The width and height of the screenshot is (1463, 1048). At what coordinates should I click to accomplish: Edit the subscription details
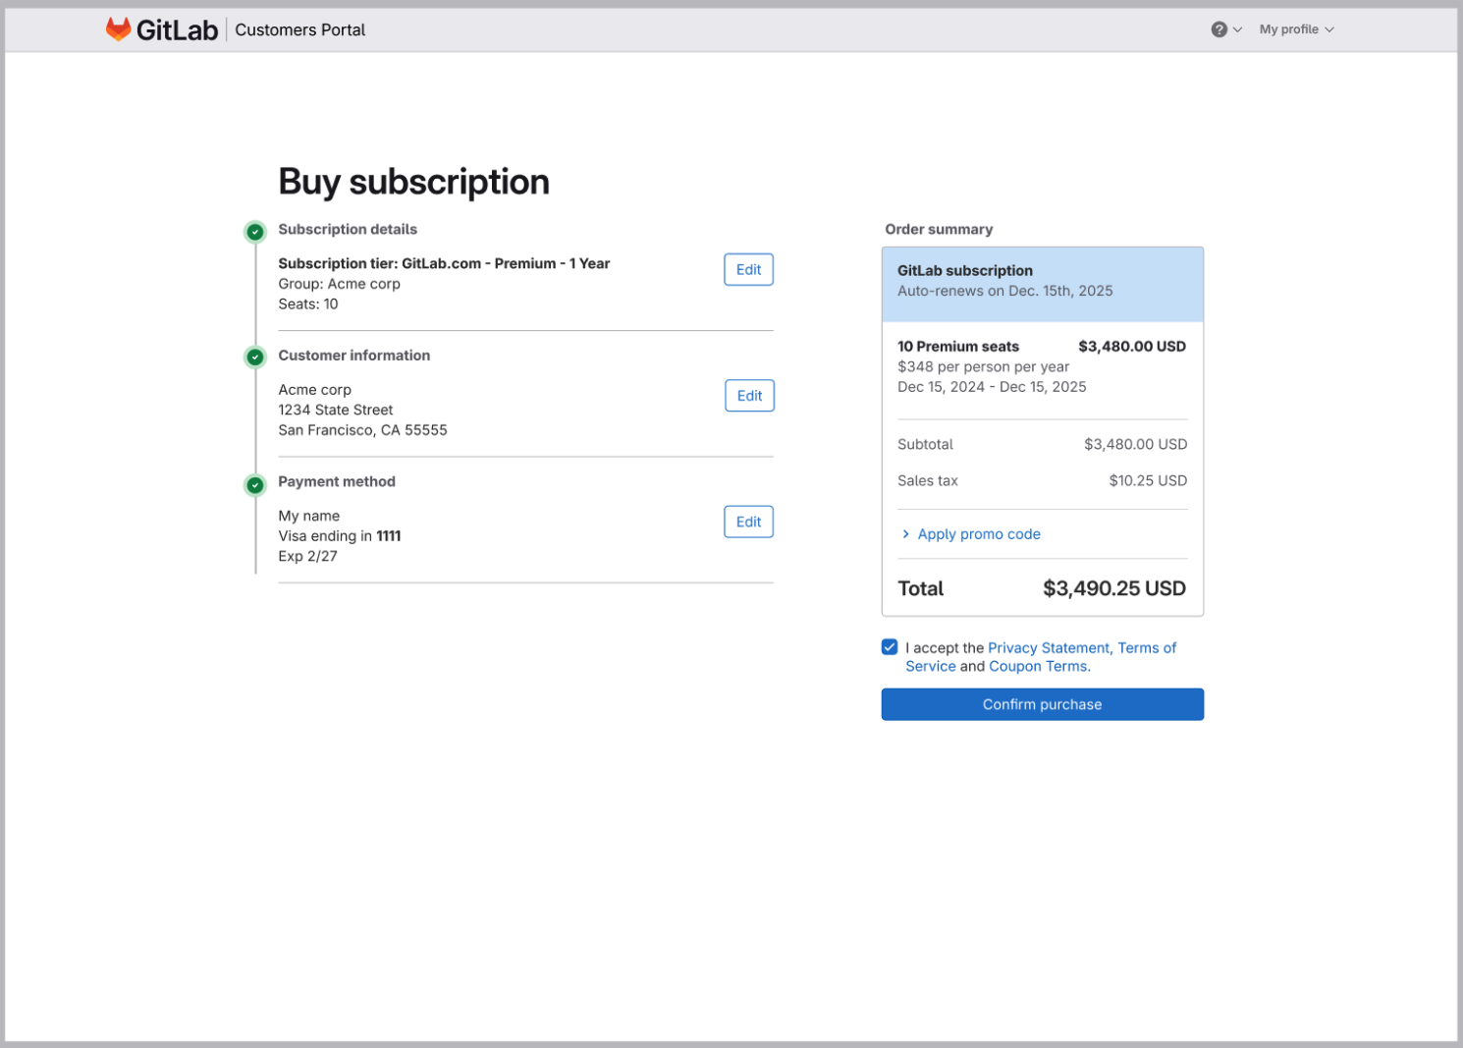click(x=749, y=270)
